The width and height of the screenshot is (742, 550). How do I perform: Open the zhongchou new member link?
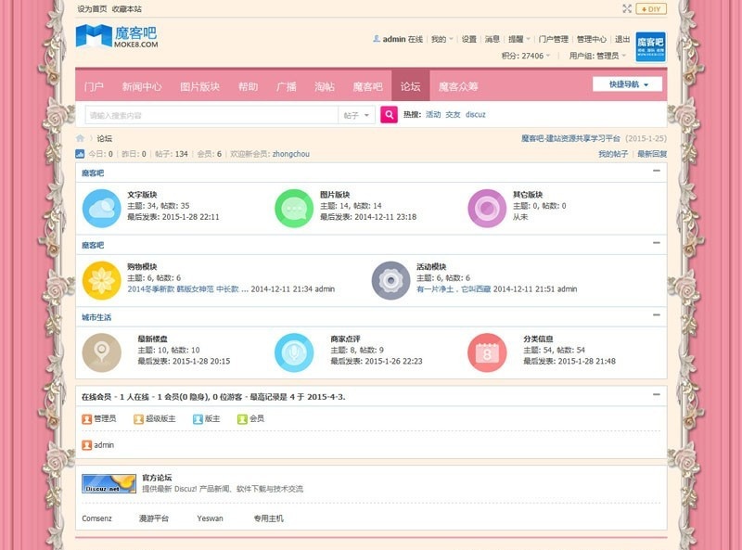291,154
